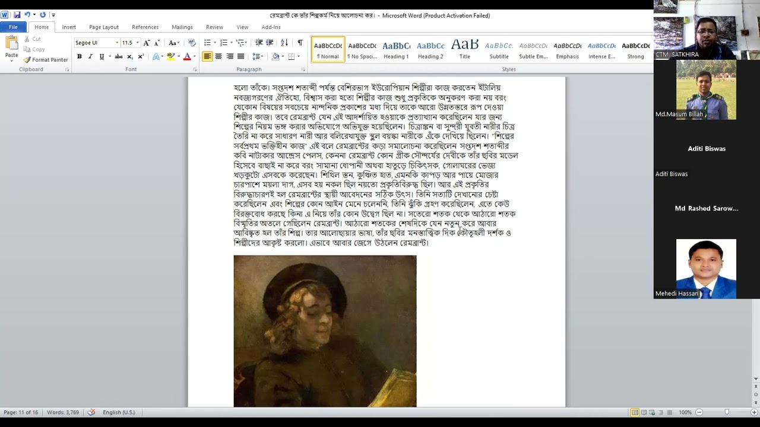Image resolution: width=760 pixels, height=427 pixels.
Task: Redo or repeat the last action
Action: click(x=43, y=15)
